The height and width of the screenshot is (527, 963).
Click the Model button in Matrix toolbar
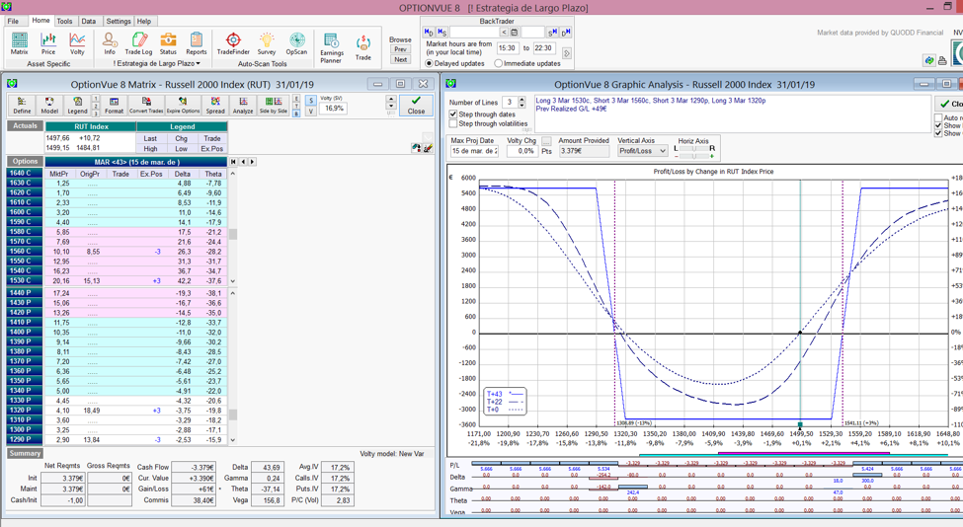click(49, 105)
